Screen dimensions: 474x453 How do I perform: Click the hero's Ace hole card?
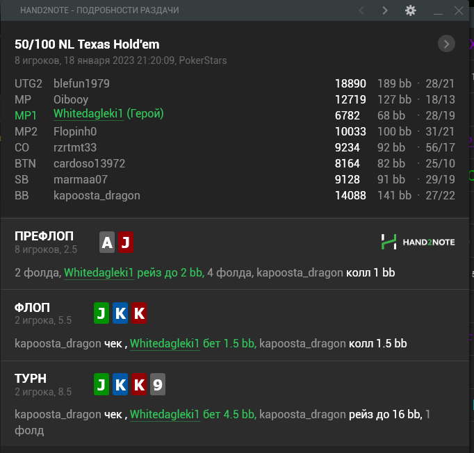click(107, 242)
